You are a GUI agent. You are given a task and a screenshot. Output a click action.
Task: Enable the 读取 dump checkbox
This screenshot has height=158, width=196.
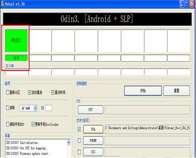(x=8, y=108)
